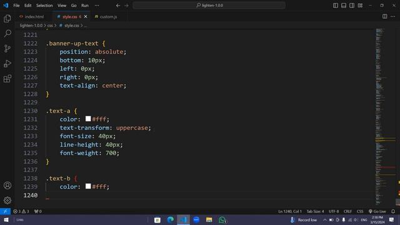Click the ports forwarded status item

click(x=37, y=211)
